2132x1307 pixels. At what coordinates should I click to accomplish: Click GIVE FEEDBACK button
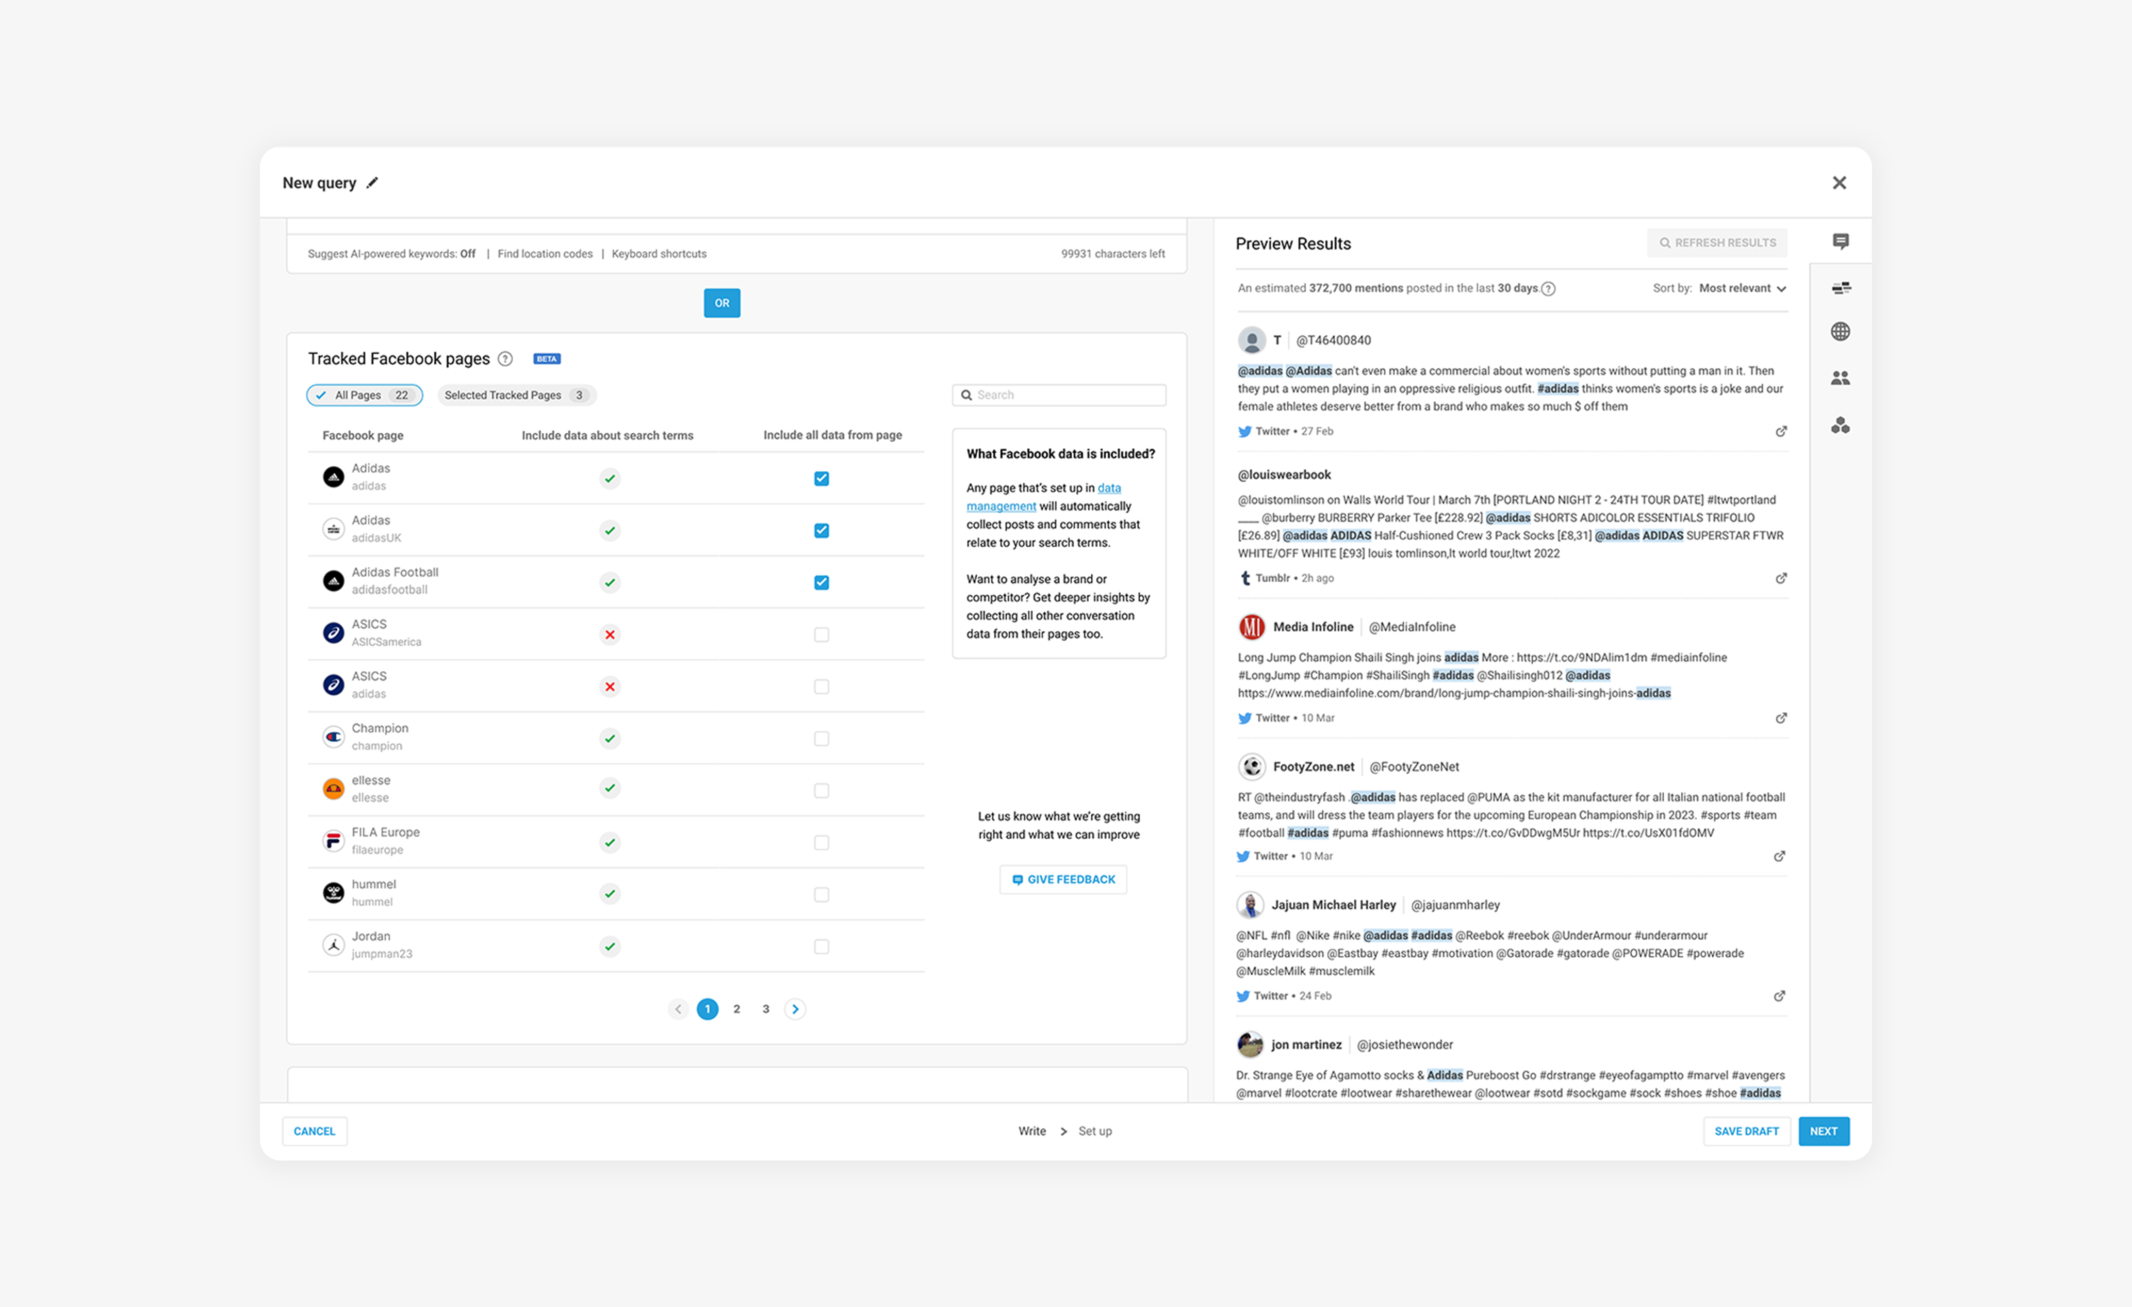pyautogui.click(x=1062, y=879)
